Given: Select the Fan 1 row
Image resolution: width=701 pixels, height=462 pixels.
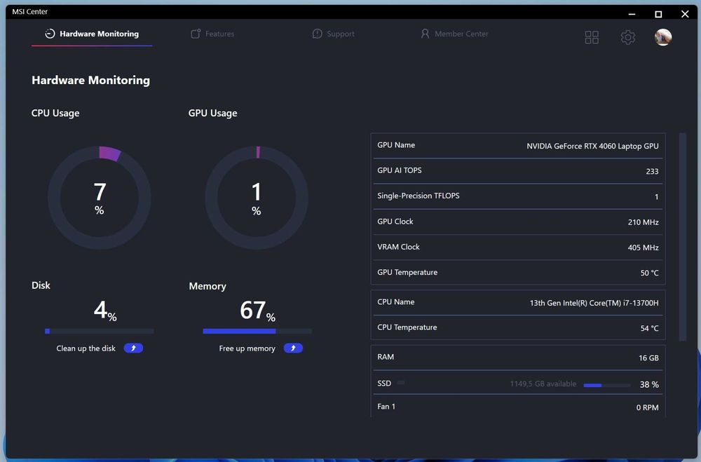Looking at the screenshot, I should [x=518, y=407].
